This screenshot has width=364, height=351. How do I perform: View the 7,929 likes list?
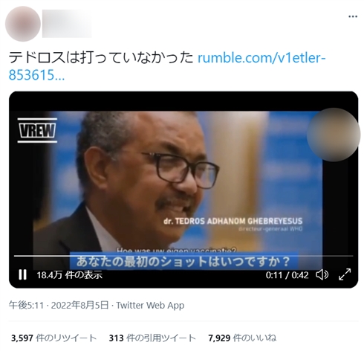242,338
